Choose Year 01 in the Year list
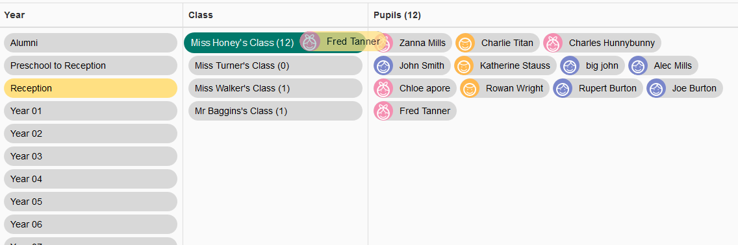Viewport: 738px width, 245px height. tap(90, 111)
